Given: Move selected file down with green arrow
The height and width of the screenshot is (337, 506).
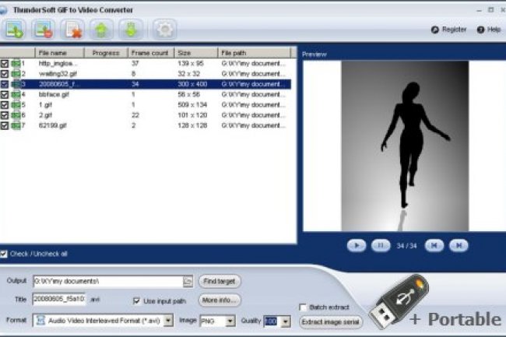Looking at the screenshot, I should 130,30.
